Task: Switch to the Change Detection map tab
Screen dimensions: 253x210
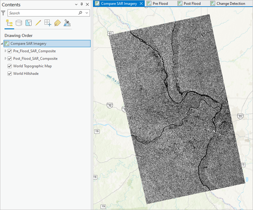Action: (x=231, y=3)
